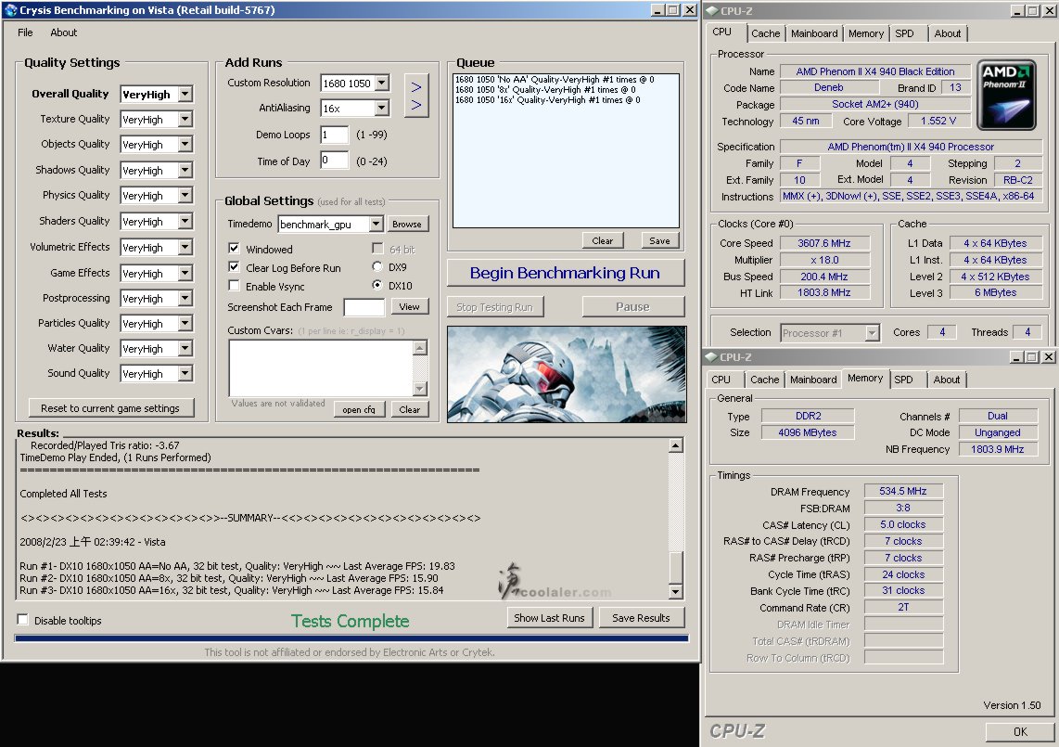Screen dimensions: 1059x747
Task: Click the open cfg button
Action: click(359, 409)
